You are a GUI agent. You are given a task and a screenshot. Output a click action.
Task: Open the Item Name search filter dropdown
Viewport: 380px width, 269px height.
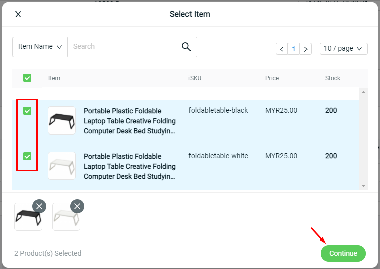40,47
